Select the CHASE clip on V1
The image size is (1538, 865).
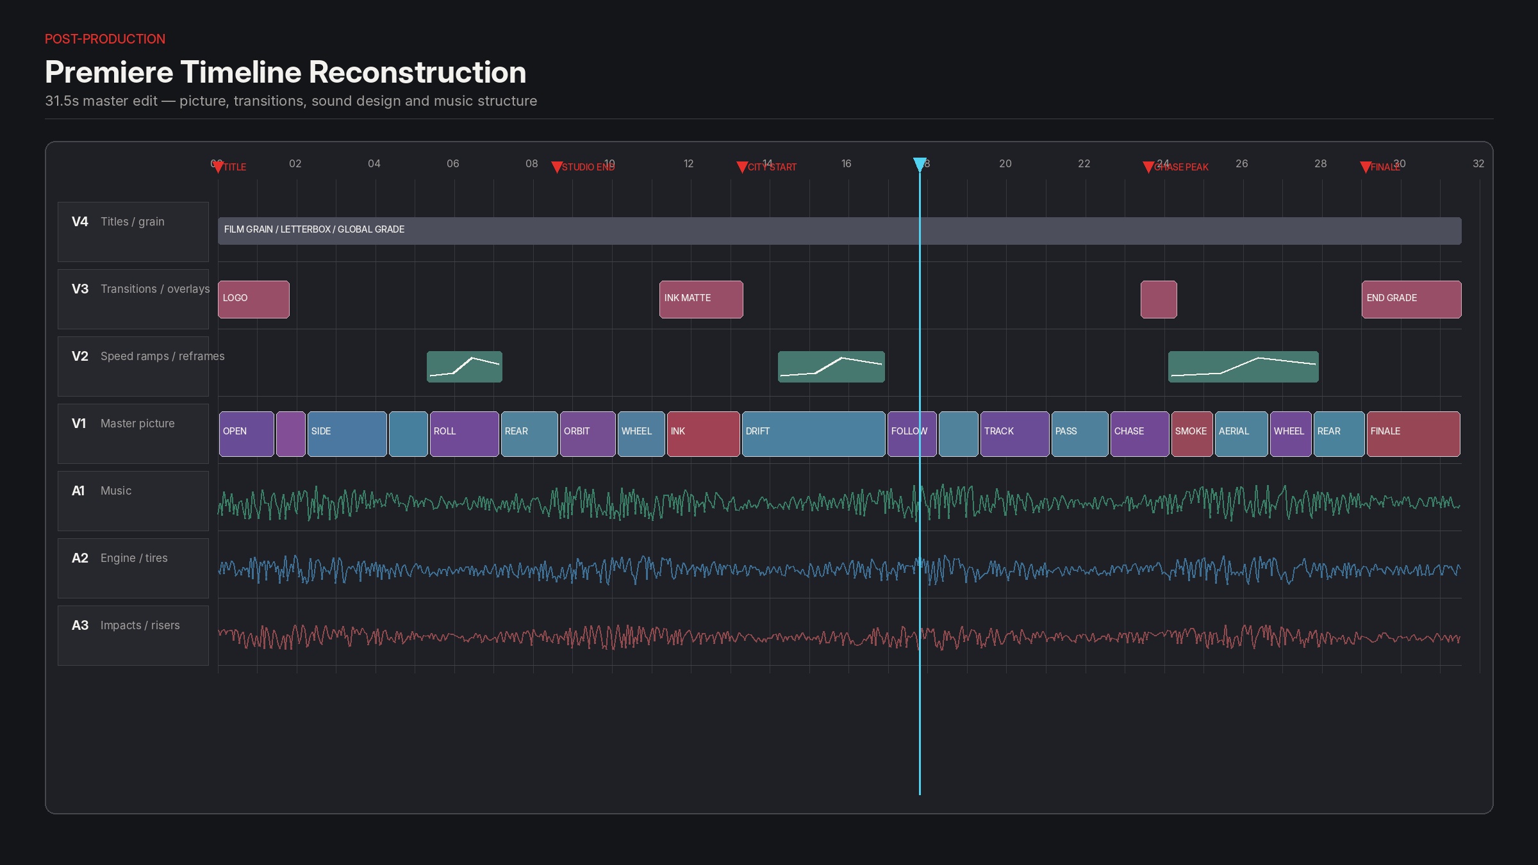pyautogui.click(x=1140, y=434)
